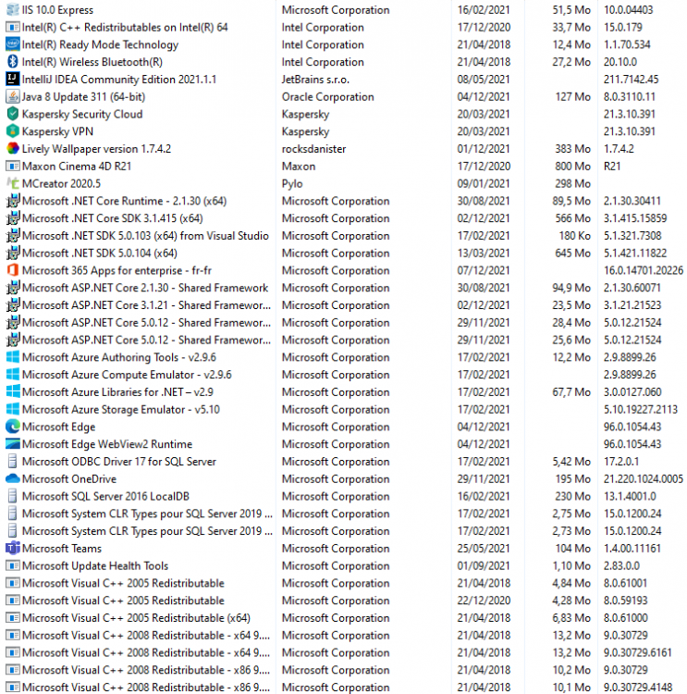The width and height of the screenshot is (687, 694).
Task: Click the .NET Core Runtime 2.1.30 icon
Action: click(x=12, y=201)
